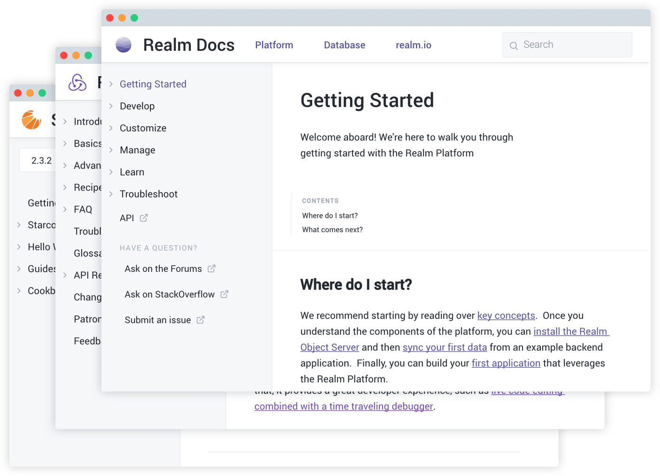Viewport: 660px width, 476px height.
Task: Open the Database nav item
Action: click(345, 45)
